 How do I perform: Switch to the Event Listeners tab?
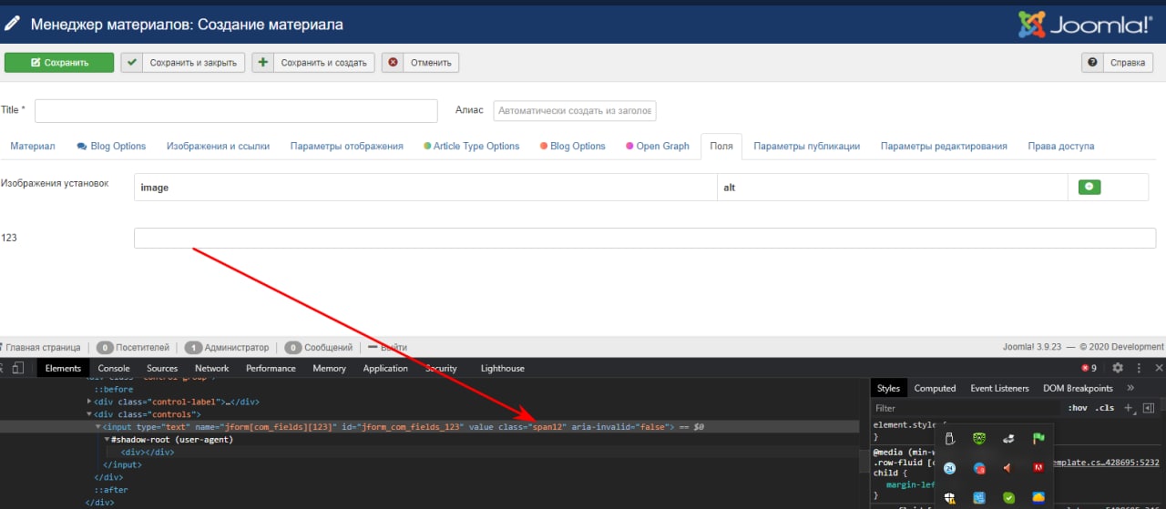[999, 388]
